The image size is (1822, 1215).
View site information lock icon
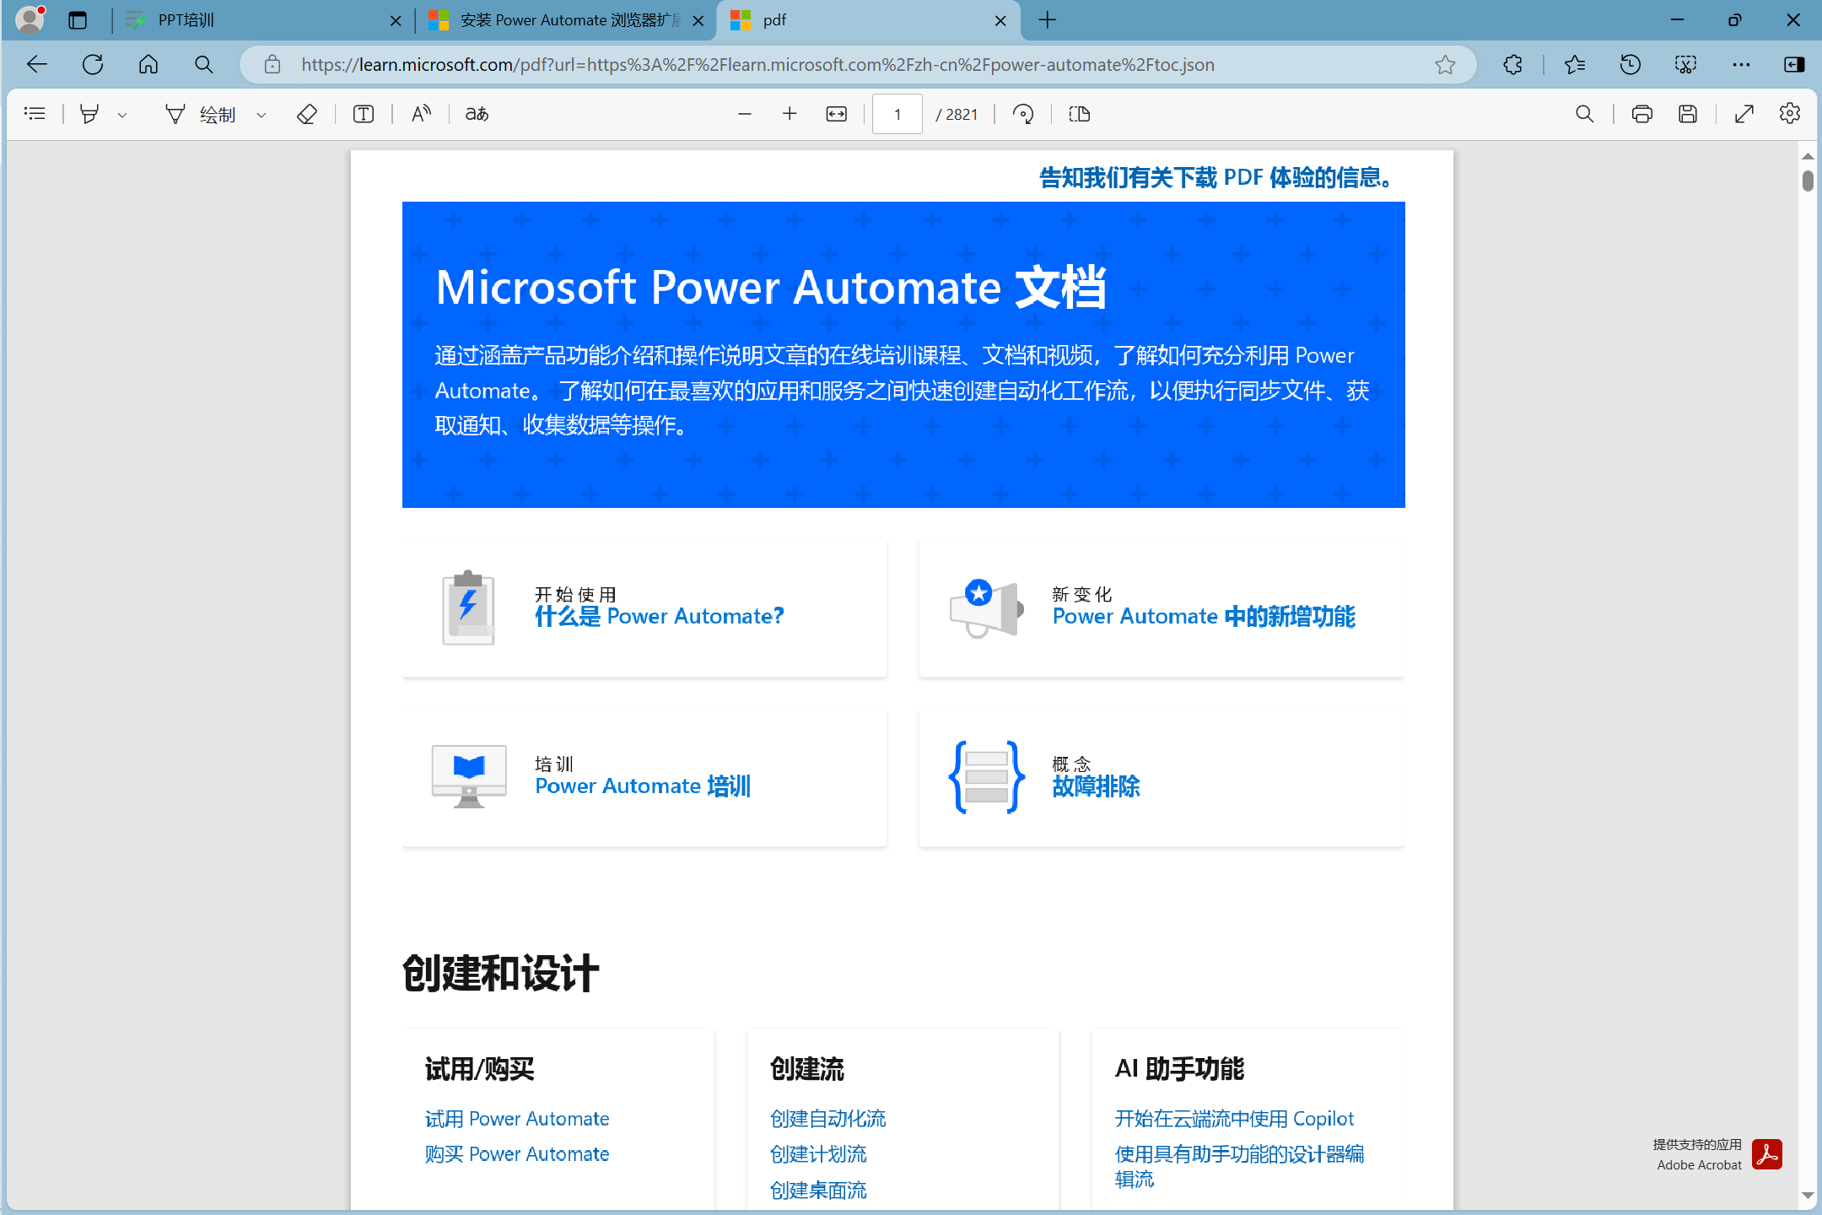(272, 65)
